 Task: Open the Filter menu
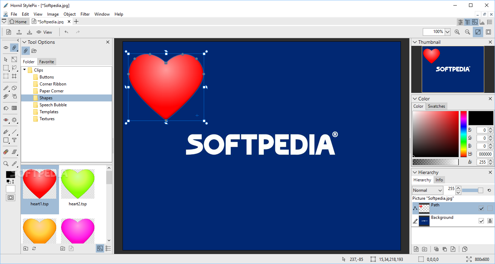(x=85, y=14)
